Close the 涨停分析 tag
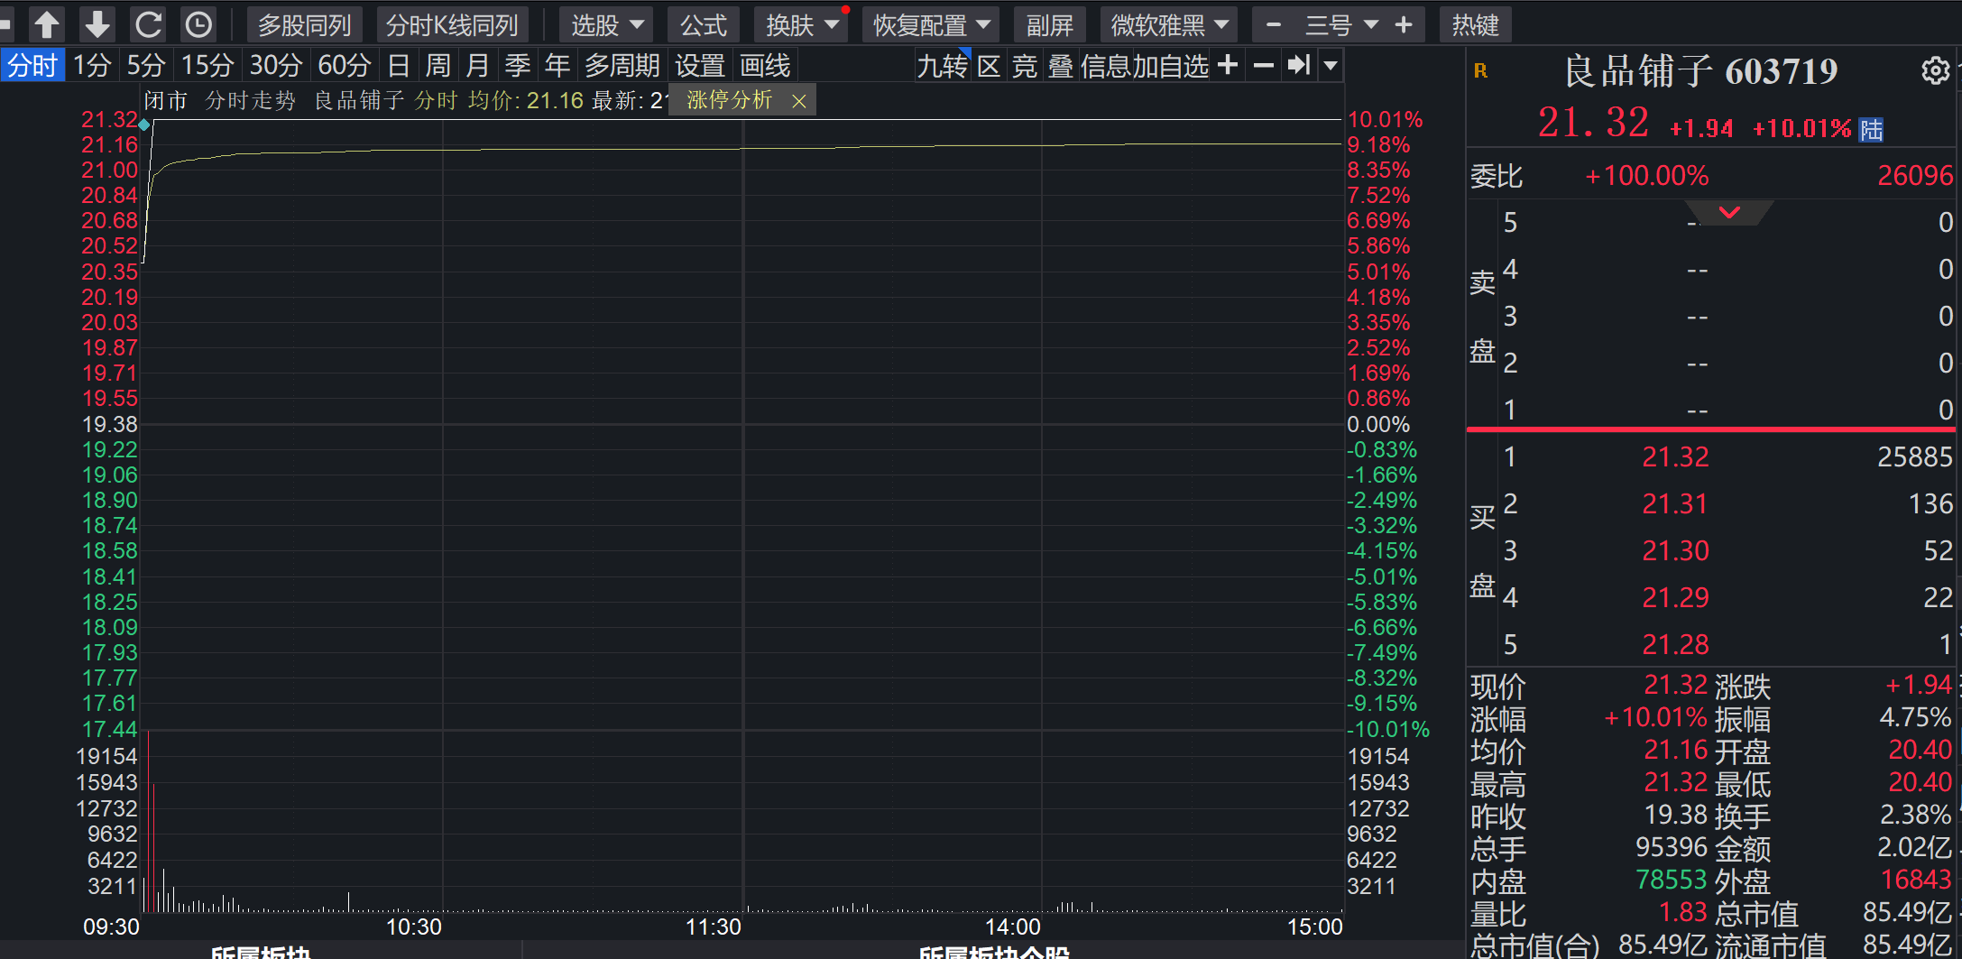This screenshot has width=1962, height=959. [x=798, y=101]
